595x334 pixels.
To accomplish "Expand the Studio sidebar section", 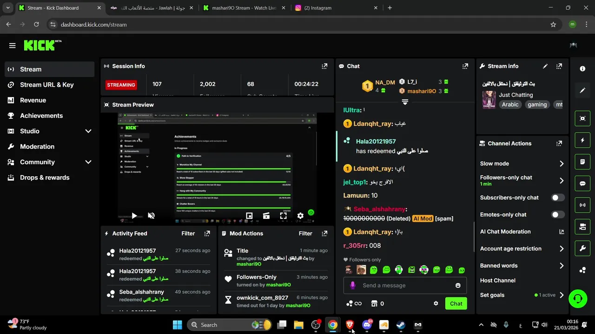I will click(88, 131).
